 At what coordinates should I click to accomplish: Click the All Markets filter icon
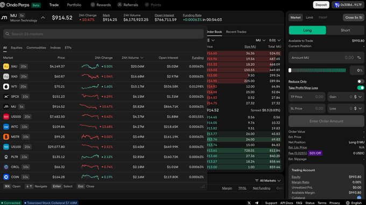[x=257, y=180]
